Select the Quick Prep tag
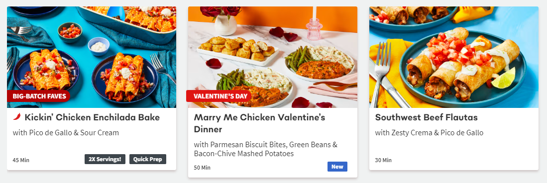The image size is (547, 183). point(148,159)
